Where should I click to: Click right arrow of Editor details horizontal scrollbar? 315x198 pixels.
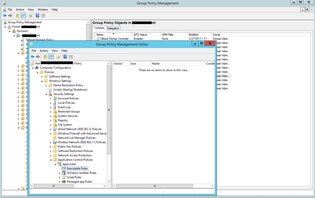pos(213,186)
